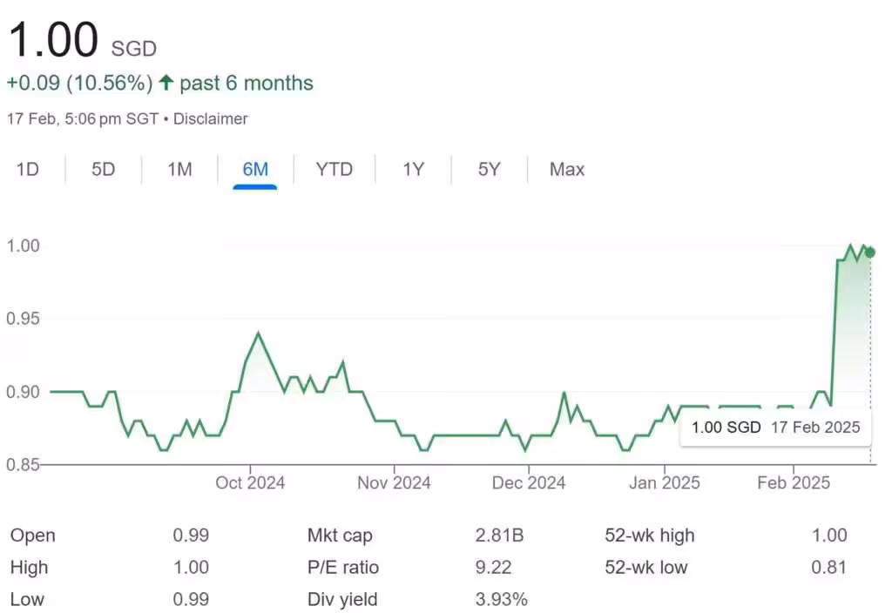Keep the 6M range selected

click(x=254, y=170)
